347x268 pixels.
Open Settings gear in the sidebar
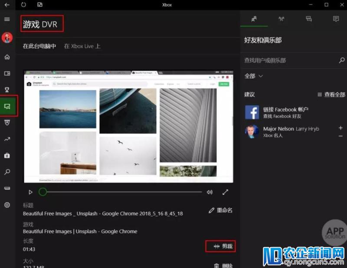(7, 205)
